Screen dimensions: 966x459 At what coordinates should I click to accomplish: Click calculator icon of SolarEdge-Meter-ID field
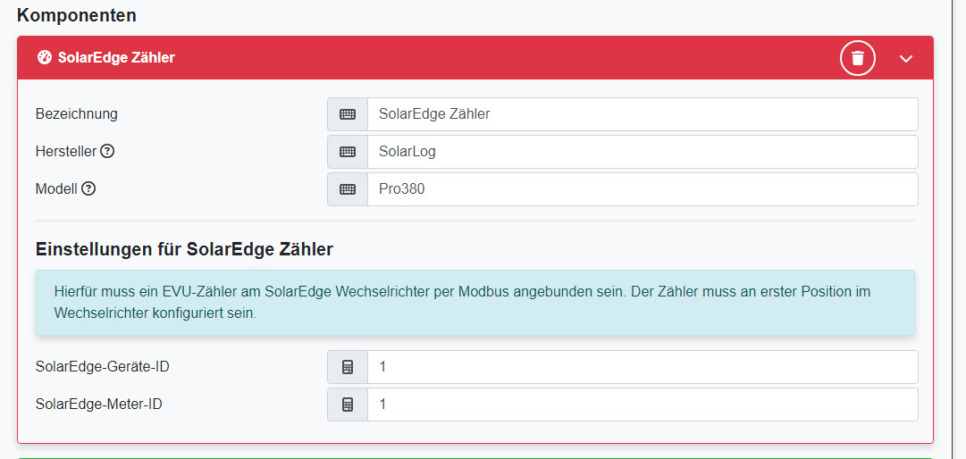coord(348,405)
